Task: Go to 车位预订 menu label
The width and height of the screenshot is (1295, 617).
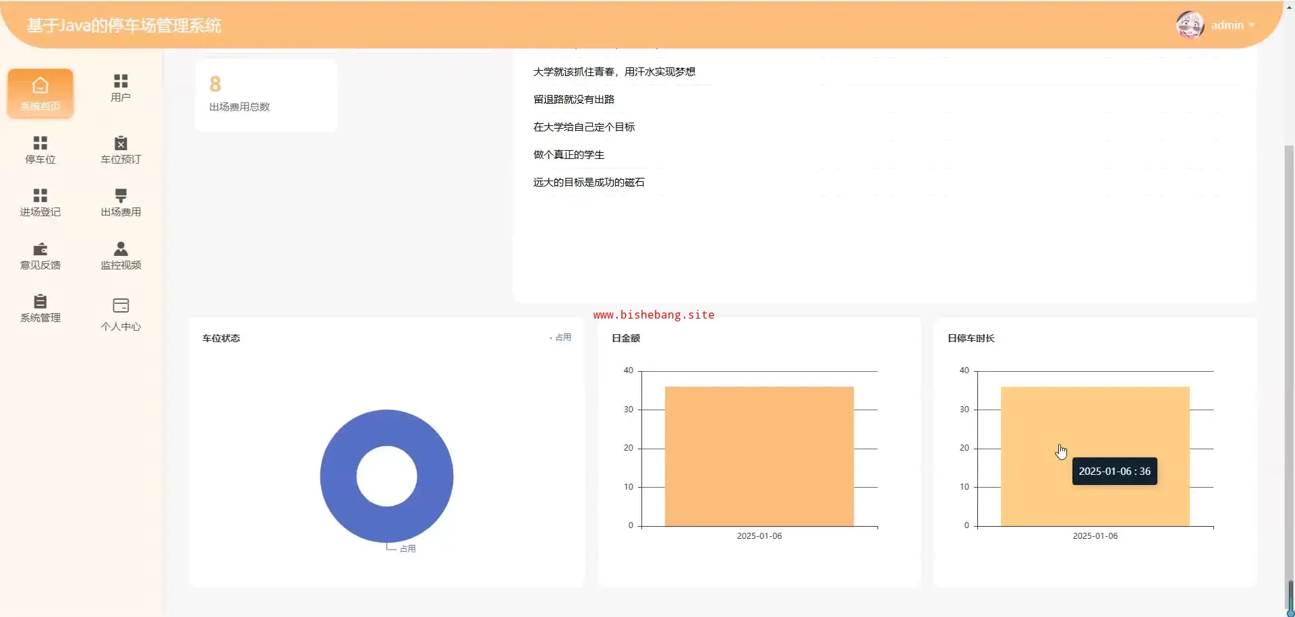Action: click(x=121, y=160)
